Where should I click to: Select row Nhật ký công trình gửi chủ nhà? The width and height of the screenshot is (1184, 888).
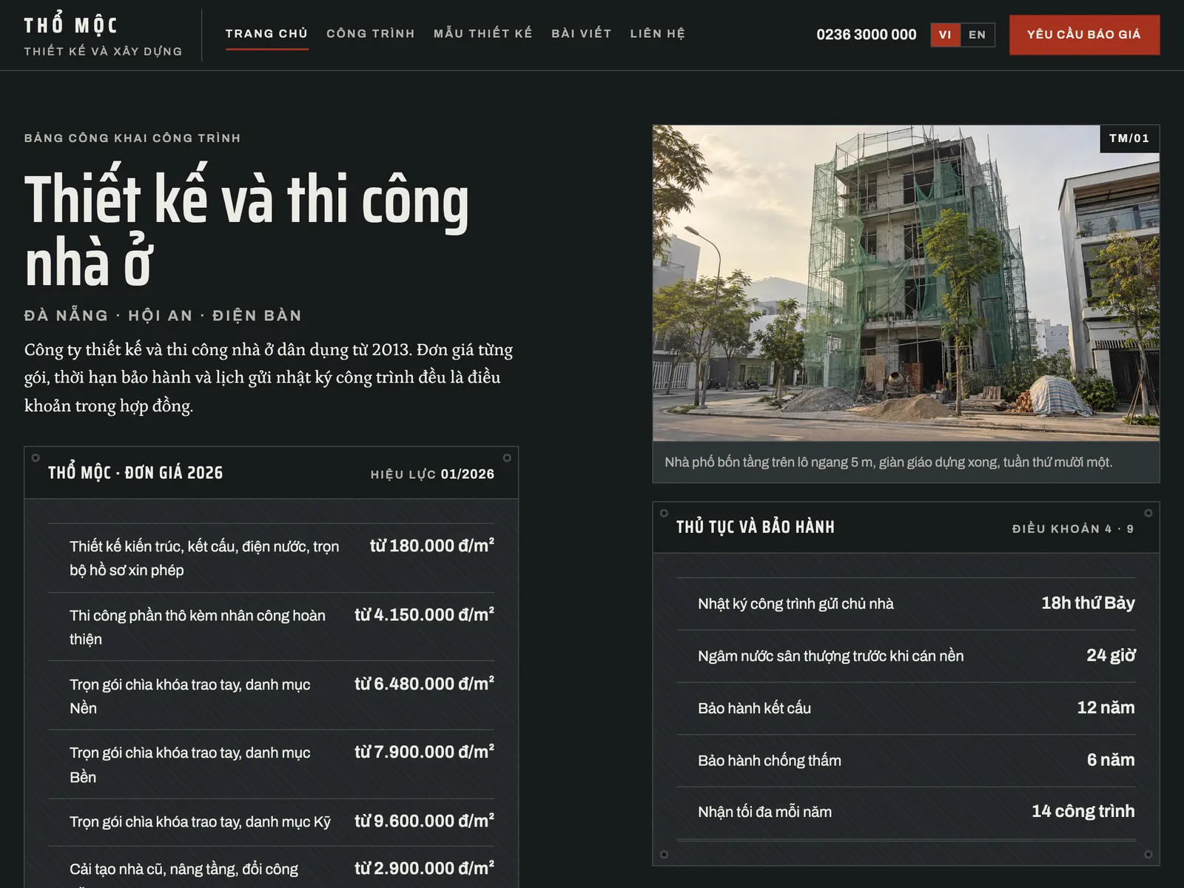pyautogui.click(x=906, y=604)
